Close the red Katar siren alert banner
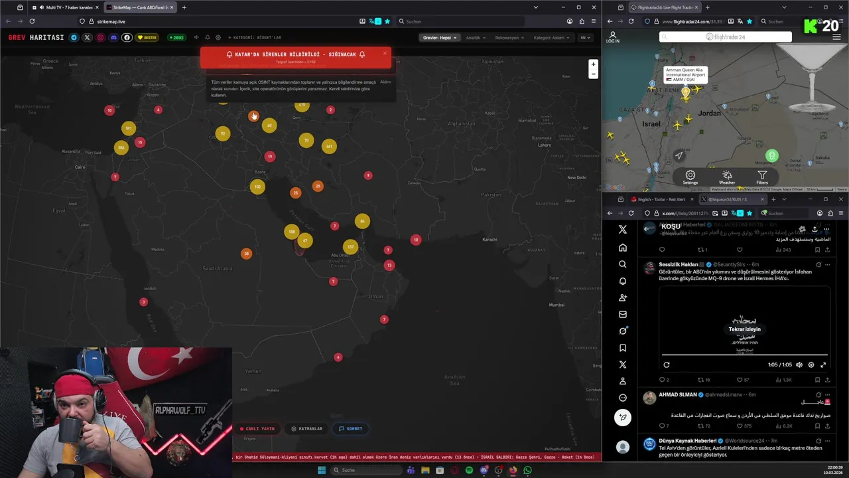The width and height of the screenshot is (849, 478). (385, 54)
